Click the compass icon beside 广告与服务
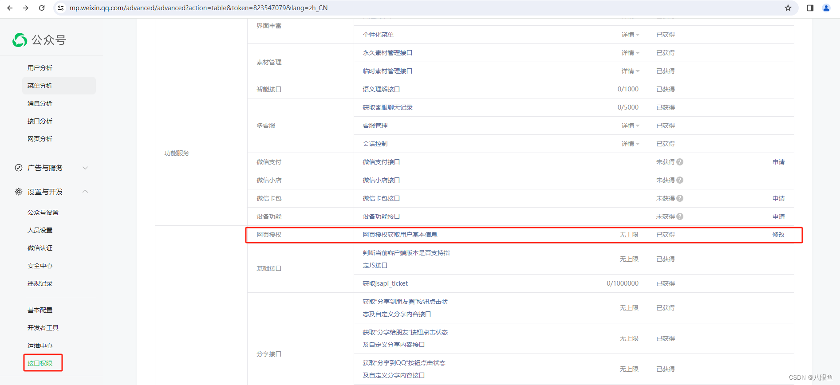The width and height of the screenshot is (840, 385). click(19, 168)
